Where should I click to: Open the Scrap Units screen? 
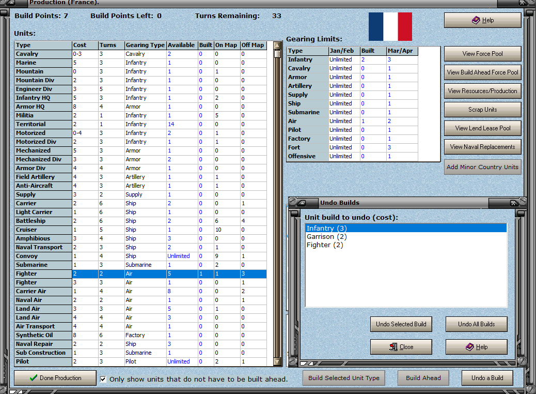pyautogui.click(x=482, y=109)
